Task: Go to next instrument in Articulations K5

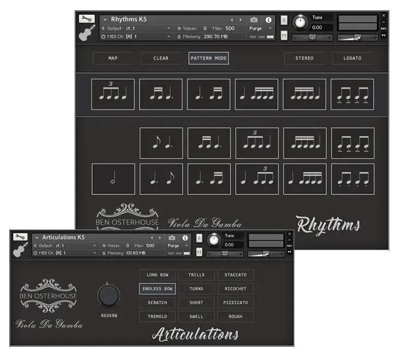Action: tap(160, 238)
